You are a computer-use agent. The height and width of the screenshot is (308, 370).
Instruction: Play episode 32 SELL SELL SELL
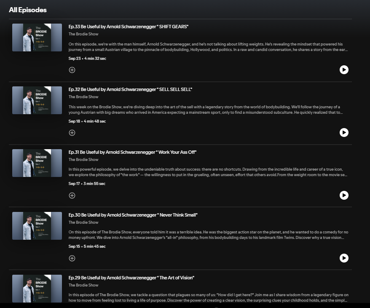click(x=344, y=133)
